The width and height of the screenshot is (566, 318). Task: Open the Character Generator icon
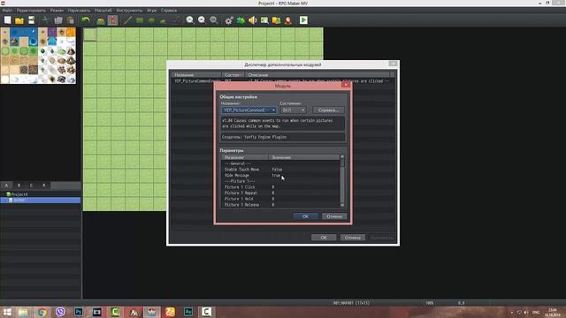pyautogui.click(x=288, y=20)
